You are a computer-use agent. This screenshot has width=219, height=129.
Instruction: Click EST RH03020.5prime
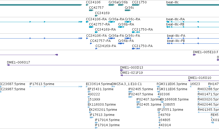pyautogui.click(x=208, y=99)
